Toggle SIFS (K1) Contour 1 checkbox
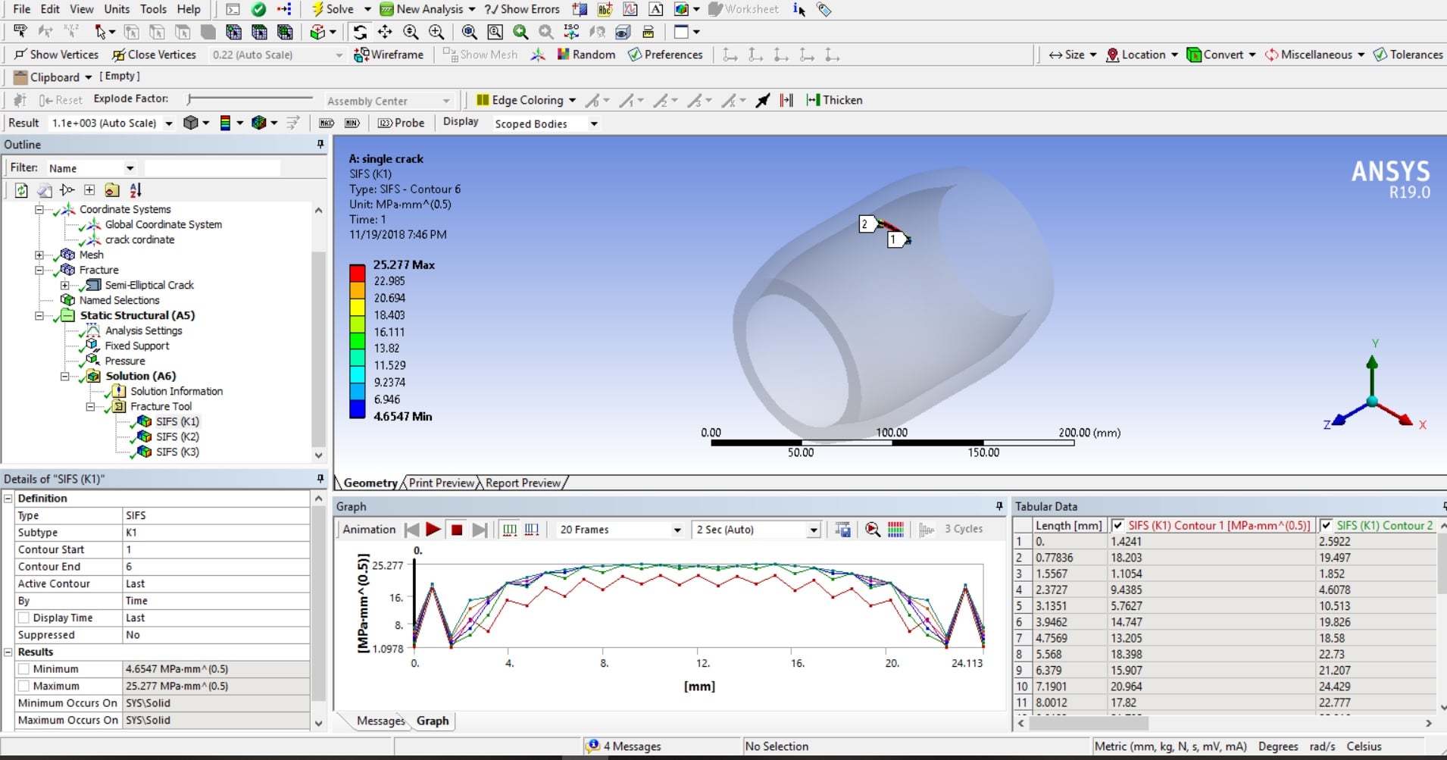This screenshot has height=760, width=1447. click(x=1117, y=525)
